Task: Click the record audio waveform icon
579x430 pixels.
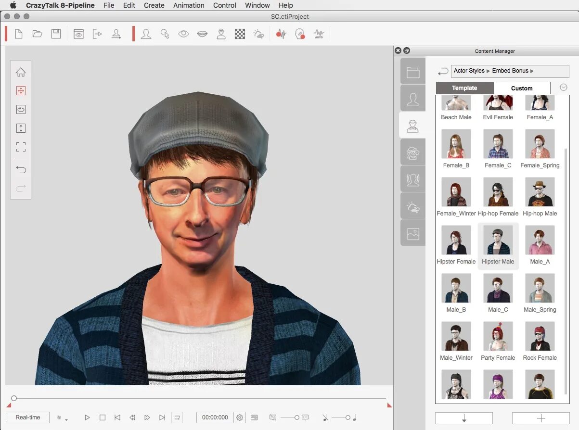Action: 281,34
